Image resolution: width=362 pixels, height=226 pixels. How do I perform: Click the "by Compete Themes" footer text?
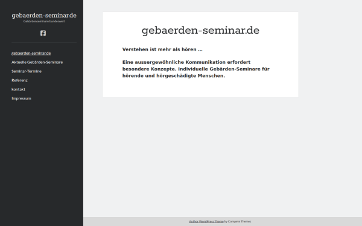238,221
